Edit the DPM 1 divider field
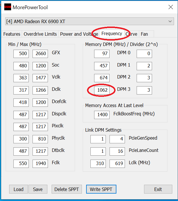The image size is (178, 201). [x=144, y=66]
